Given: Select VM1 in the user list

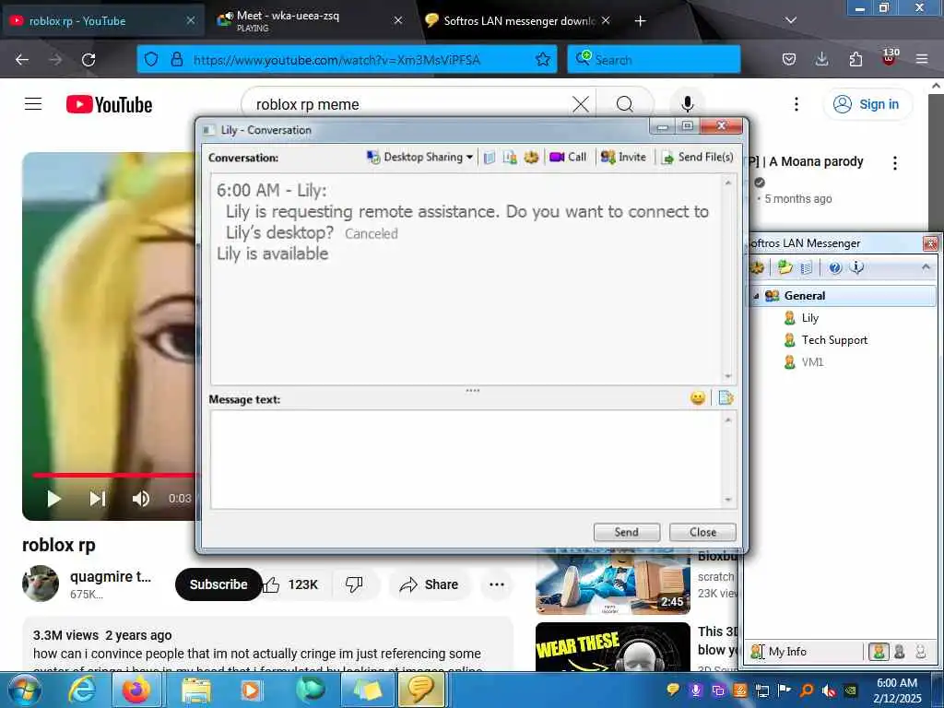Looking at the screenshot, I should coord(812,362).
